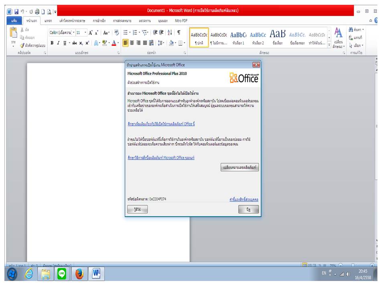This screenshot has height=289, width=385.
Task: Switch to the การอ้างอิง References tab
Action: click(99, 21)
